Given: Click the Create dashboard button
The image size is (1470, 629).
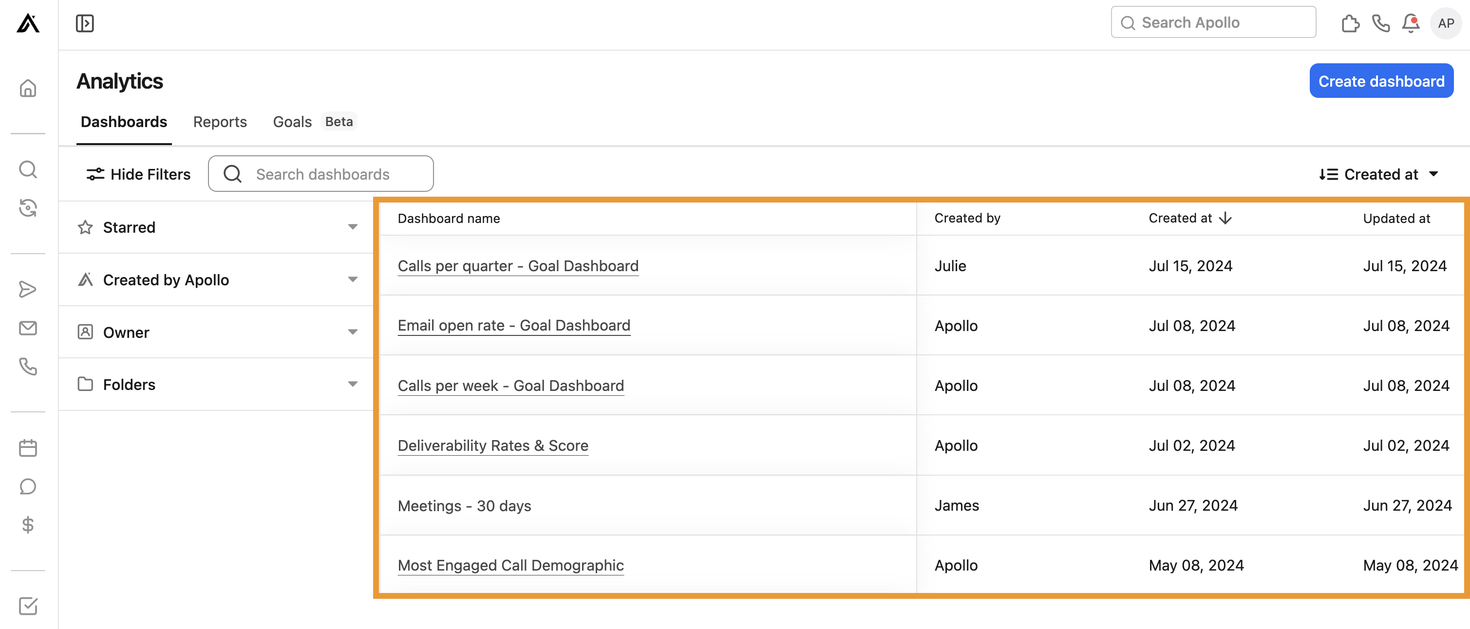Looking at the screenshot, I should (x=1381, y=80).
